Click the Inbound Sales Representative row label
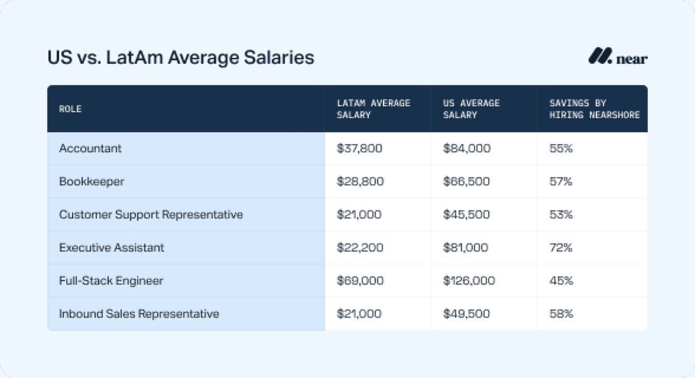The image size is (695, 378). click(x=139, y=314)
